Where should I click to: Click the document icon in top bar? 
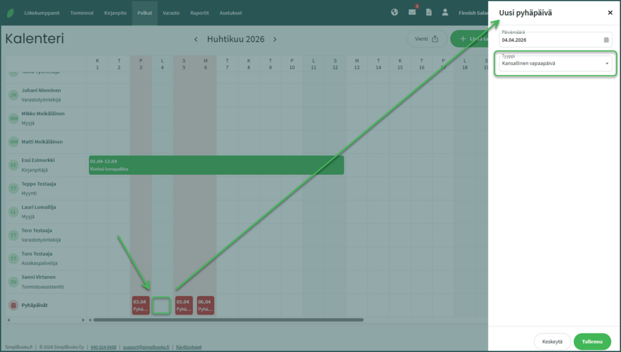pos(429,12)
